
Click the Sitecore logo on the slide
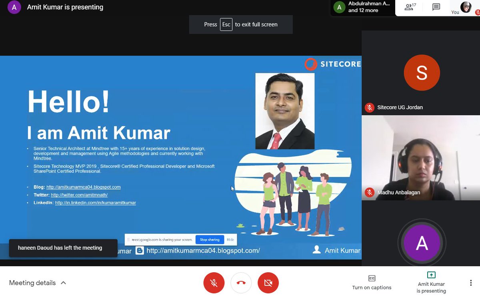(333, 64)
